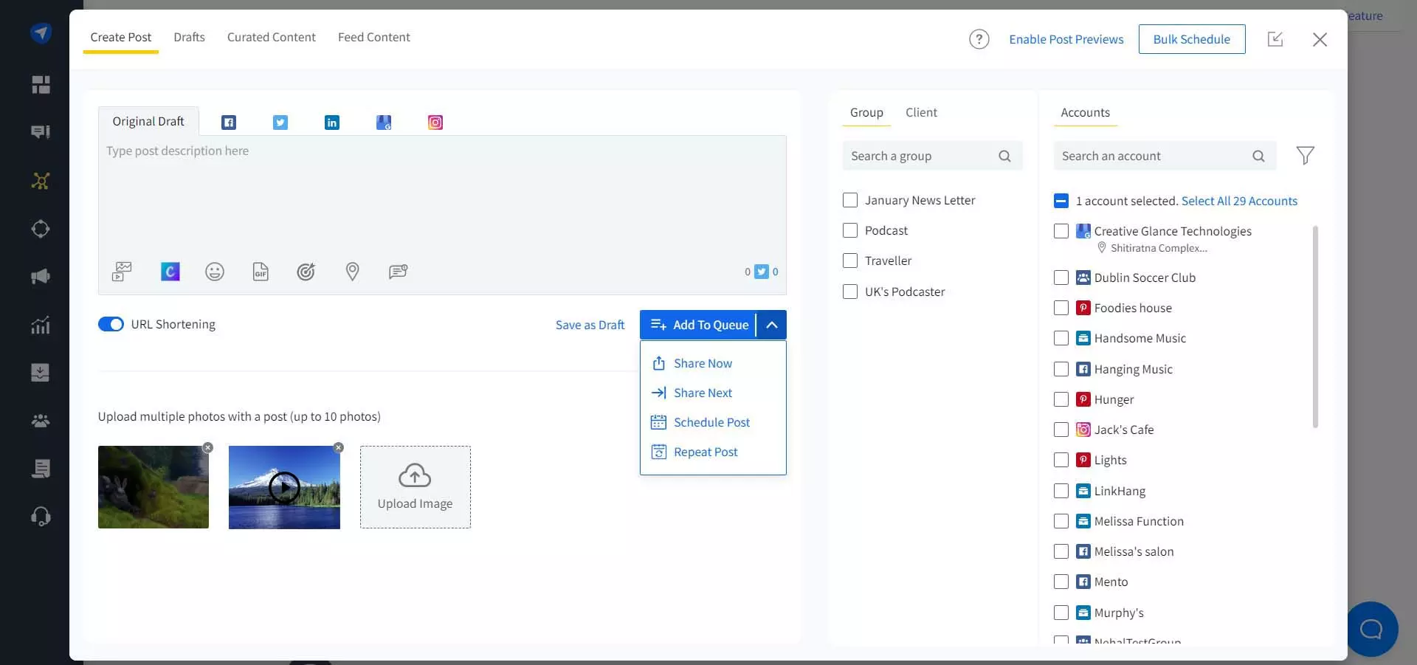
Task: Check the Dublin Soccer Club account
Action: (x=1061, y=278)
